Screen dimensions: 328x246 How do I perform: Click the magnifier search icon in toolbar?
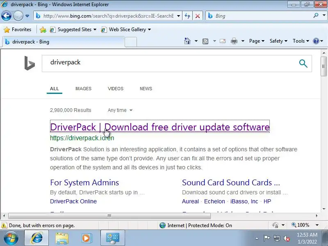316,15
